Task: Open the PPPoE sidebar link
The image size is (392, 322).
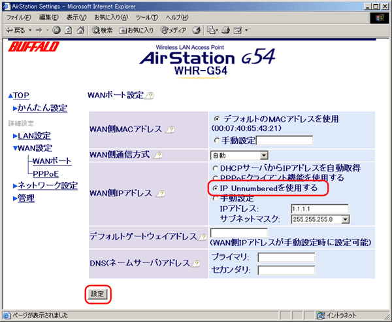Action: pos(46,173)
